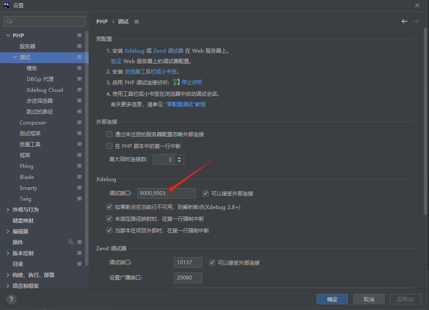
Task: Collapse the 调试 tree node
Action: (x=15, y=57)
